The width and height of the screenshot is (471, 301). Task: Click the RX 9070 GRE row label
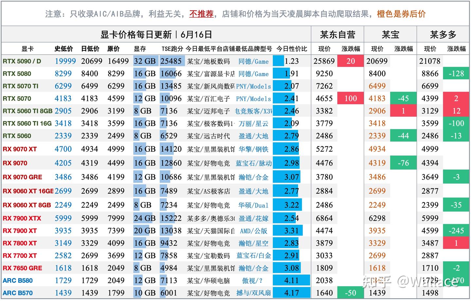[22, 177]
